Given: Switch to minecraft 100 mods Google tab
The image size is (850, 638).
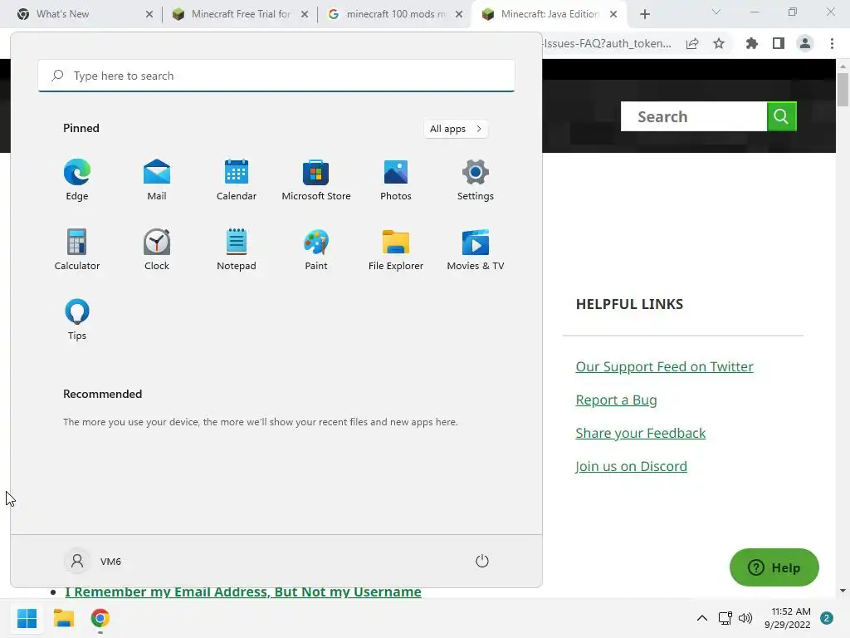Looking at the screenshot, I should (396, 14).
